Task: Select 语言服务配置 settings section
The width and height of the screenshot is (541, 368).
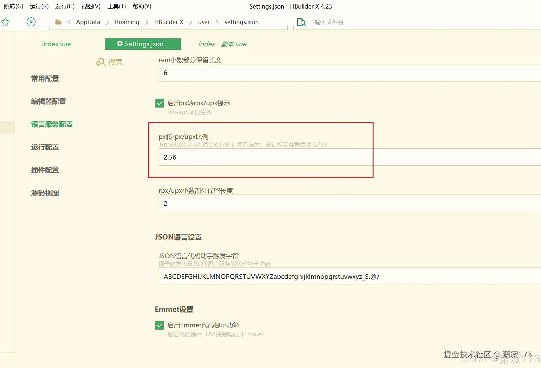Action: click(x=52, y=124)
